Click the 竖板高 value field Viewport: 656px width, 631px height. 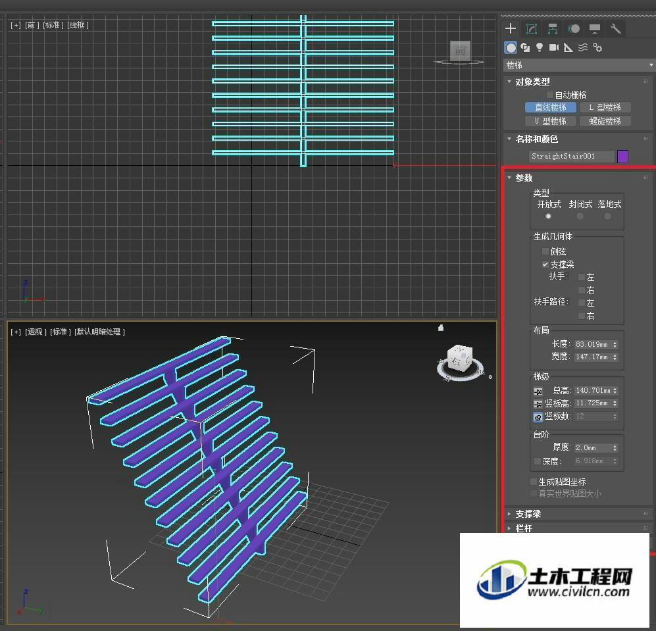pos(592,403)
